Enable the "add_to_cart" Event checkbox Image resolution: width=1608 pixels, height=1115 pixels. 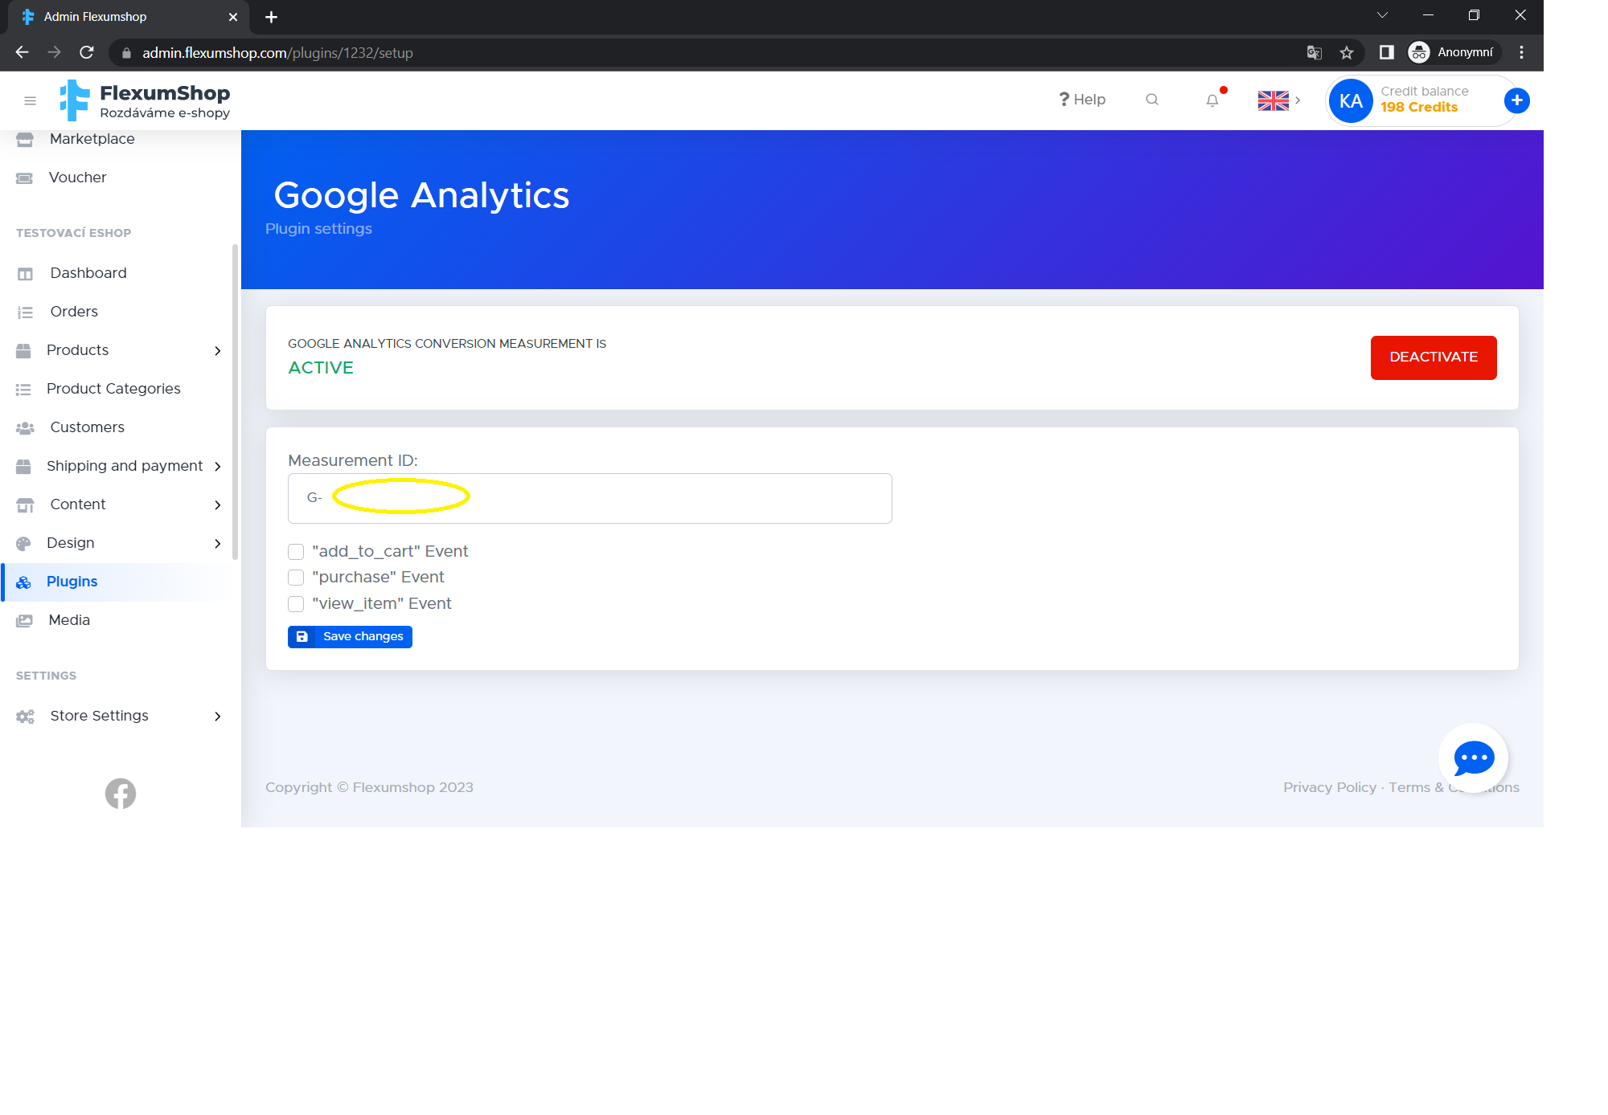click(x=296, y=552)
